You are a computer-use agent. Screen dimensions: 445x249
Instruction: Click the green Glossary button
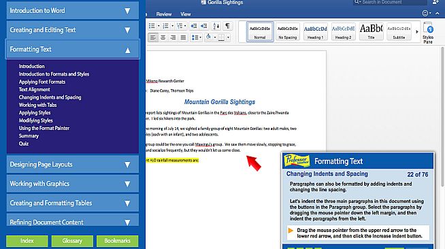tap(72, 241)
